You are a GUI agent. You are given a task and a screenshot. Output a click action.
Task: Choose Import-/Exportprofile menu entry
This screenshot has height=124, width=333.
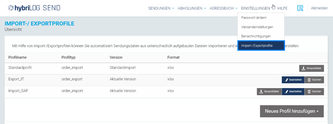(x=261, y=45)
